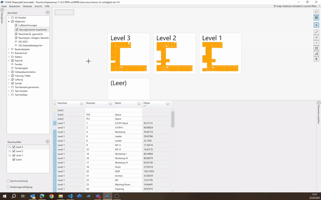Click the table vertical scrollbar thumb
Screen dimensions: 321x200
(173, 119)
